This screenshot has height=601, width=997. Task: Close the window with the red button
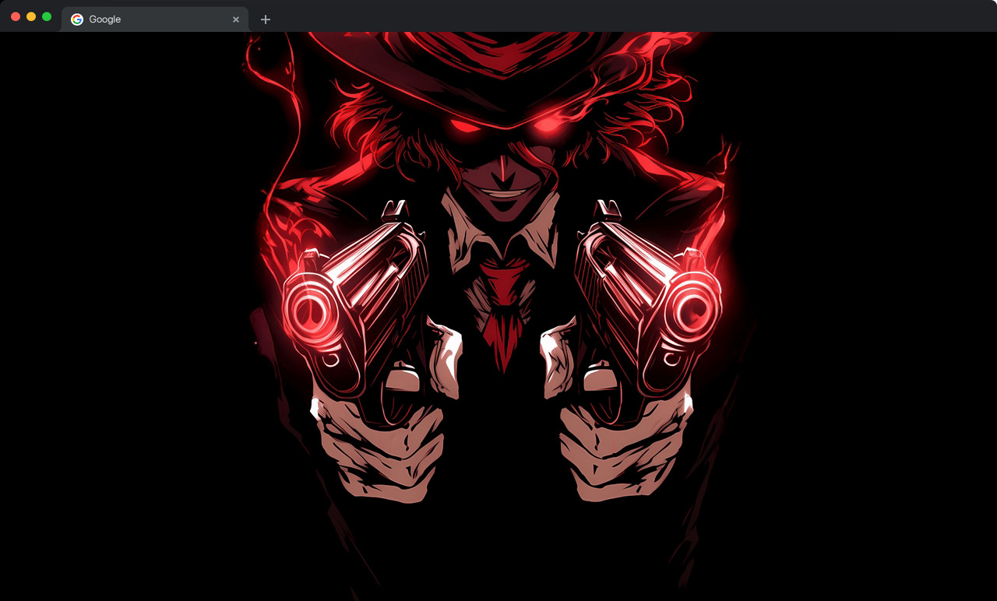[x=16, y=16]
